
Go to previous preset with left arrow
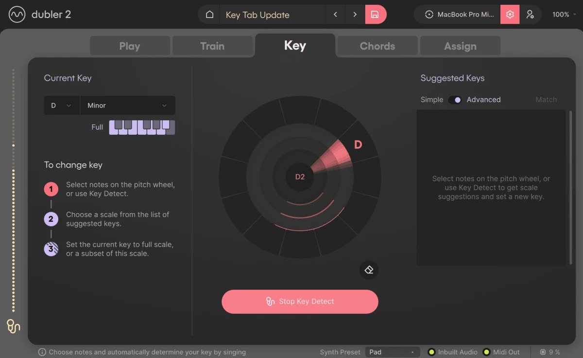click(x=335, y=15)
